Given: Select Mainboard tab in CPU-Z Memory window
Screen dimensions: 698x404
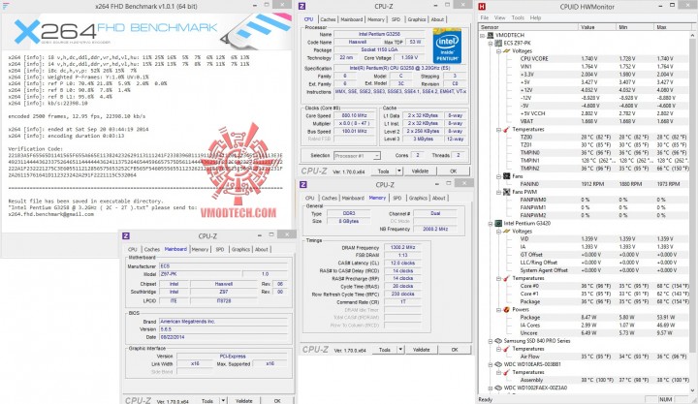Looking at the screenshot, I should tap(353, 198).
